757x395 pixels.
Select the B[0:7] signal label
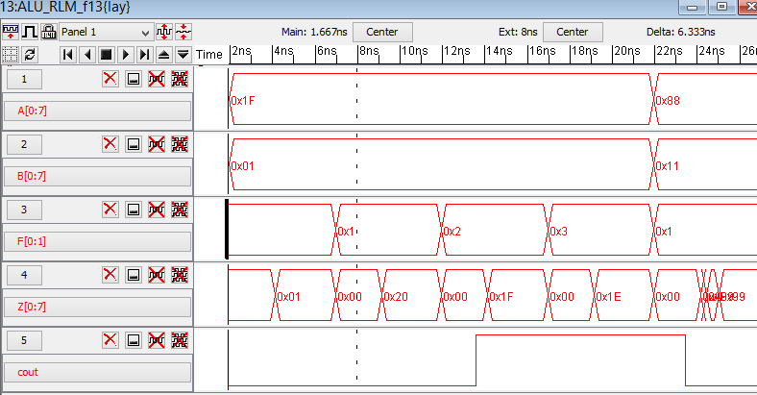98,176
